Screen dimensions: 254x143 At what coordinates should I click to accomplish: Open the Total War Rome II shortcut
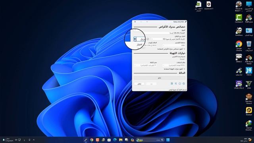pos(249,99)
